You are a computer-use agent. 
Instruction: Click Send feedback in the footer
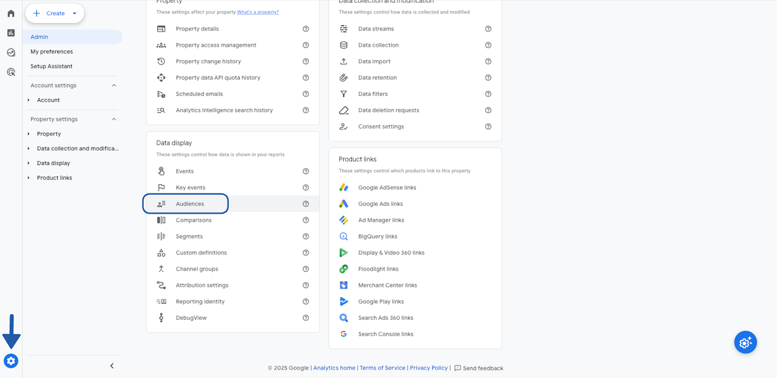tap(479, 368)
